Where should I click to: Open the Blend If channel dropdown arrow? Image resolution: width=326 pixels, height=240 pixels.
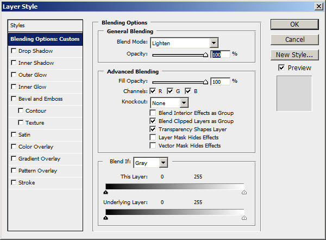tap(164, 163)
